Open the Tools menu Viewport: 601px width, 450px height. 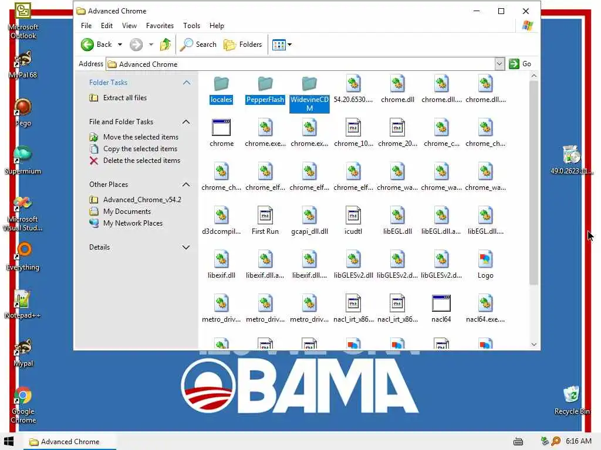click(191, 26)
